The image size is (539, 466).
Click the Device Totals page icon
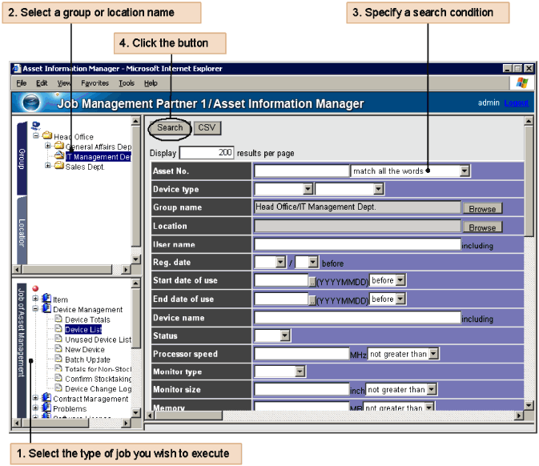click(58, 319)
